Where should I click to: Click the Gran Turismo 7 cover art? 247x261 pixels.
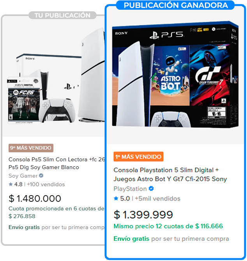(x=210, y=75)
